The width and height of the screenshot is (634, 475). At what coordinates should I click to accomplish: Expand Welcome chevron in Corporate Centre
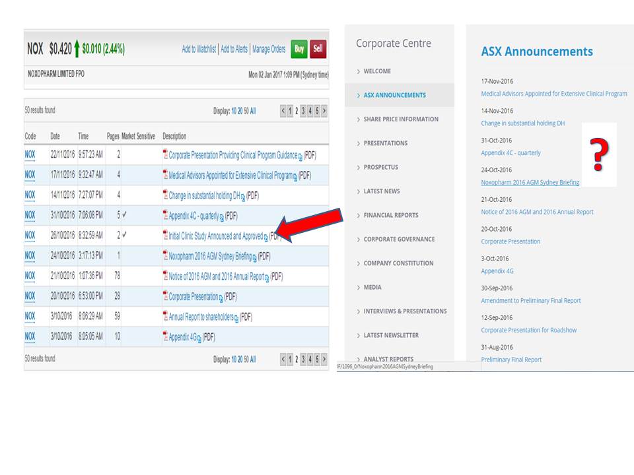pyautogui.click(x=358, y=71)
